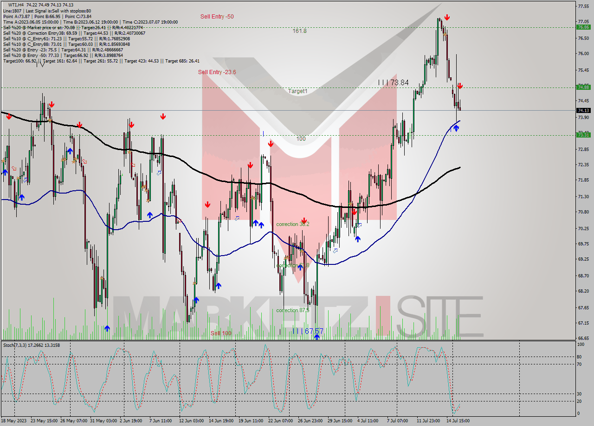
Task: Select the blue up arrow on the blue moving average near 73.31
Action: (456, 128)
